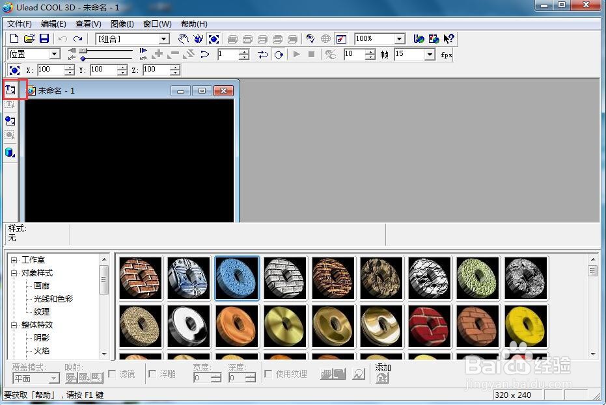
Task: Save the project with the floppy disk icon
Action: coord(44,38)
